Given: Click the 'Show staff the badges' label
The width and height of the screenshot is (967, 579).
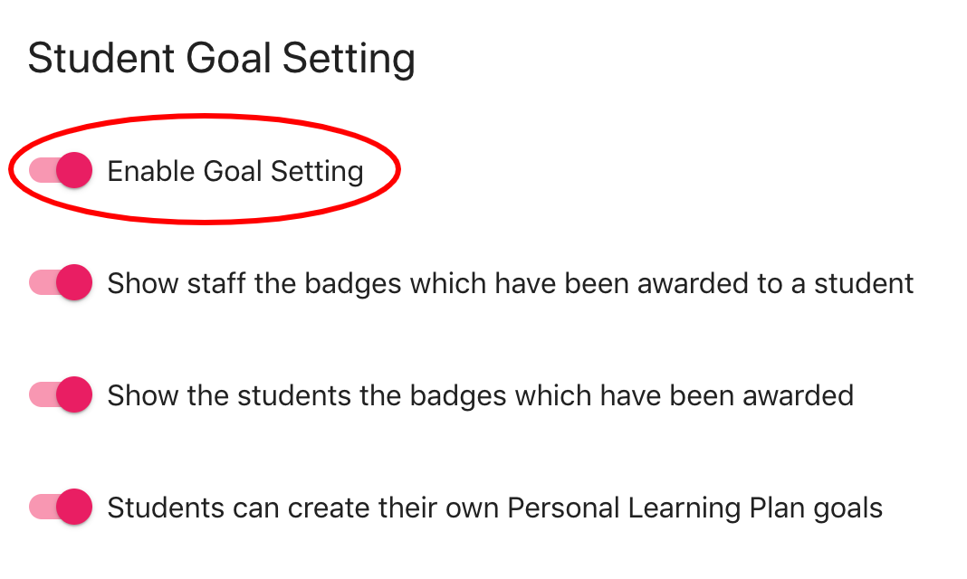Looking at the screenshot, I should click(x=510, y=283).
